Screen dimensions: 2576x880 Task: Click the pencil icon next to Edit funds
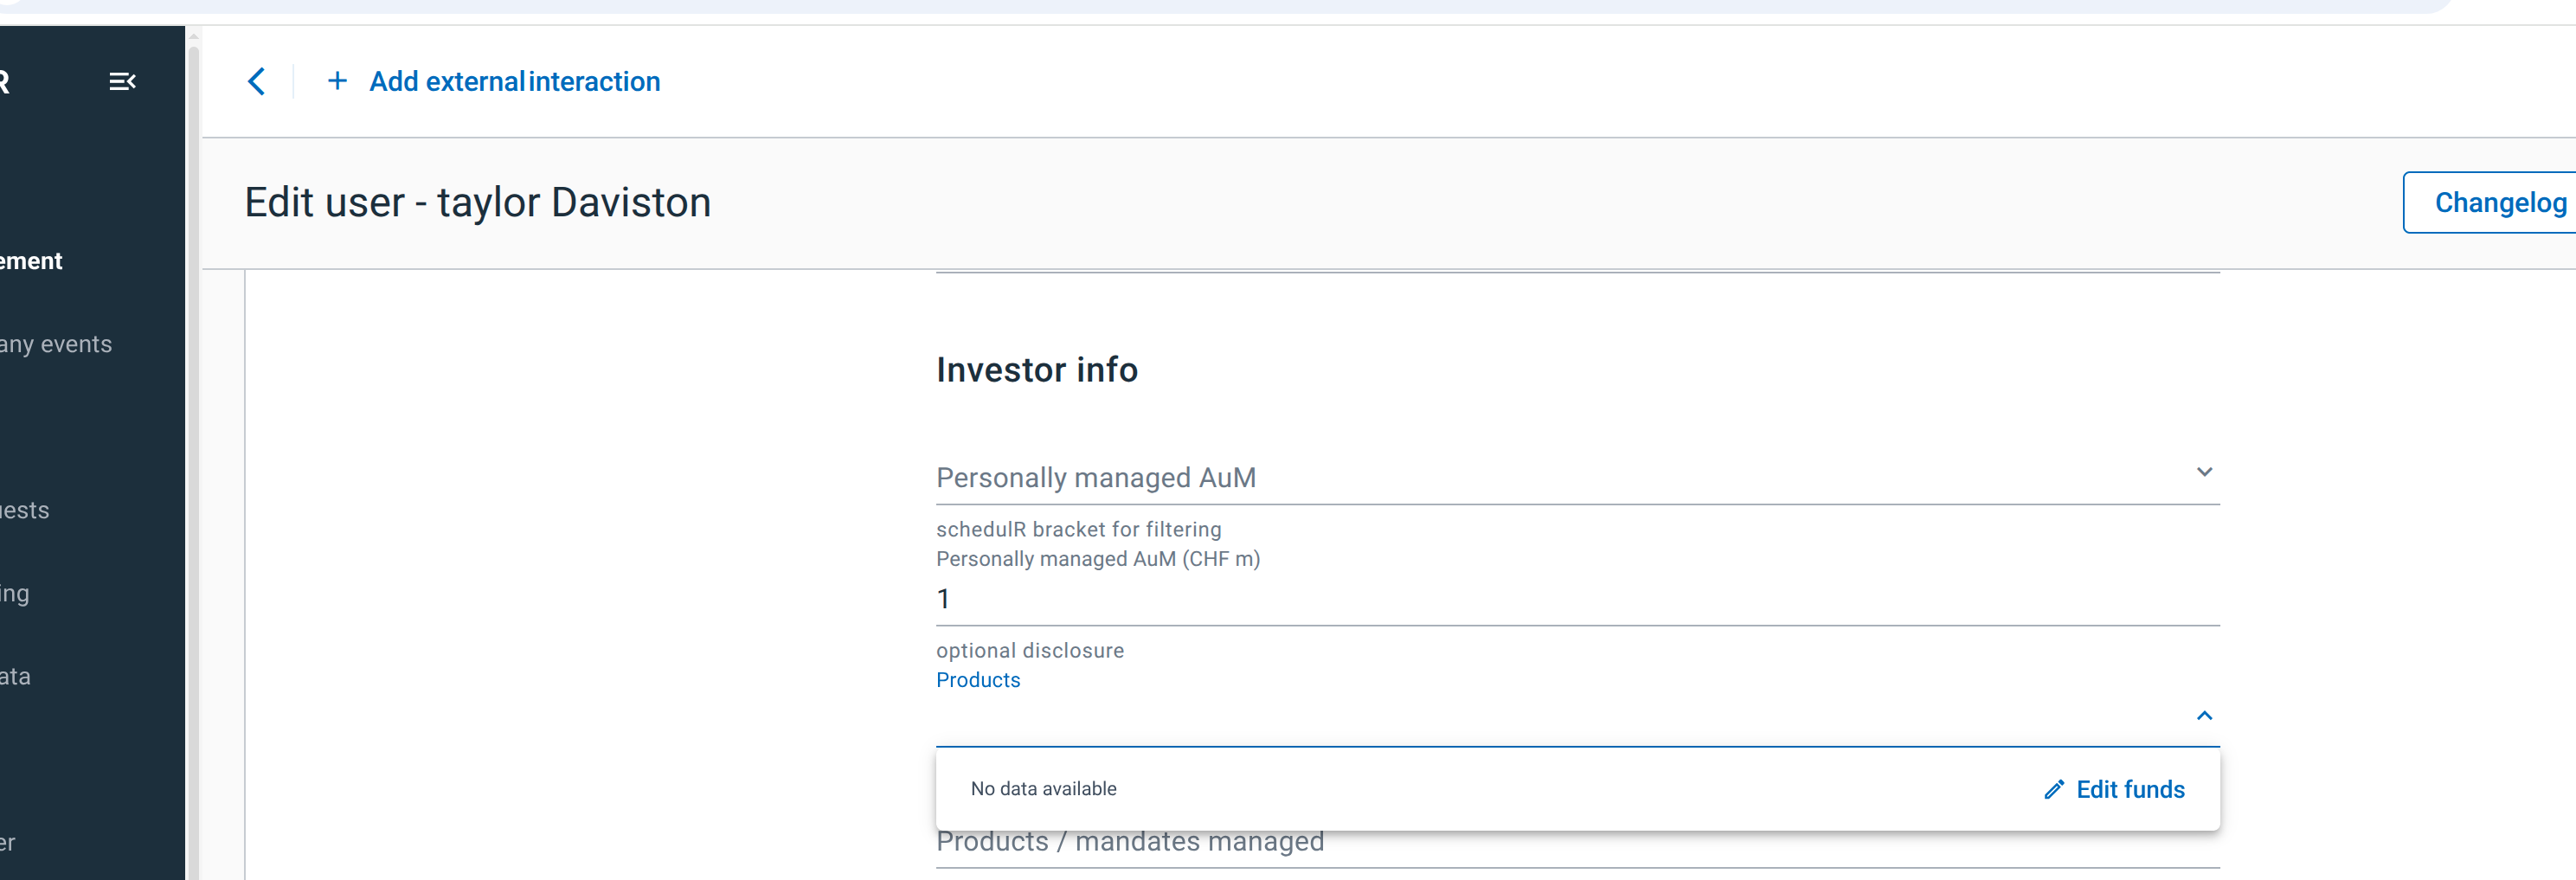(2054, 790)
